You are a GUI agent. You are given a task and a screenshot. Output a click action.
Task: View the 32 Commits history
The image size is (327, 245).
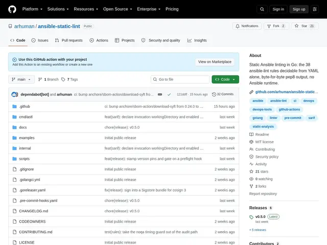click(223, 94)
